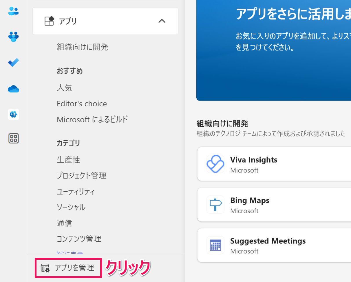Open the People icon in the left rail
Screen dimensions: 351x282
tap(13, 11)
